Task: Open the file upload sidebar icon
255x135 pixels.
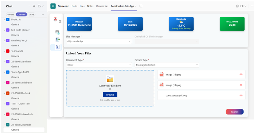Action: tap(57, 47)
